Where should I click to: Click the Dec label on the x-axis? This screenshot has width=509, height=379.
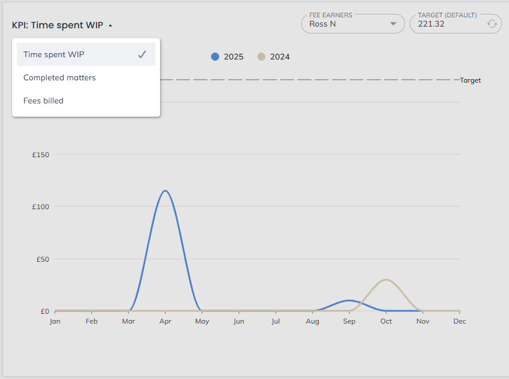459,321
